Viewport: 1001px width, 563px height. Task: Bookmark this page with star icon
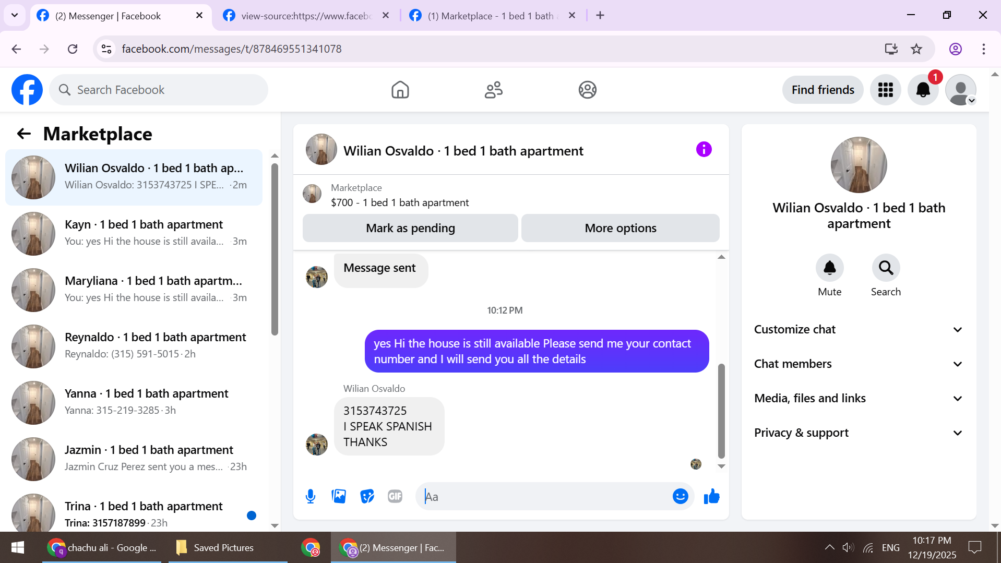[916, 49]
